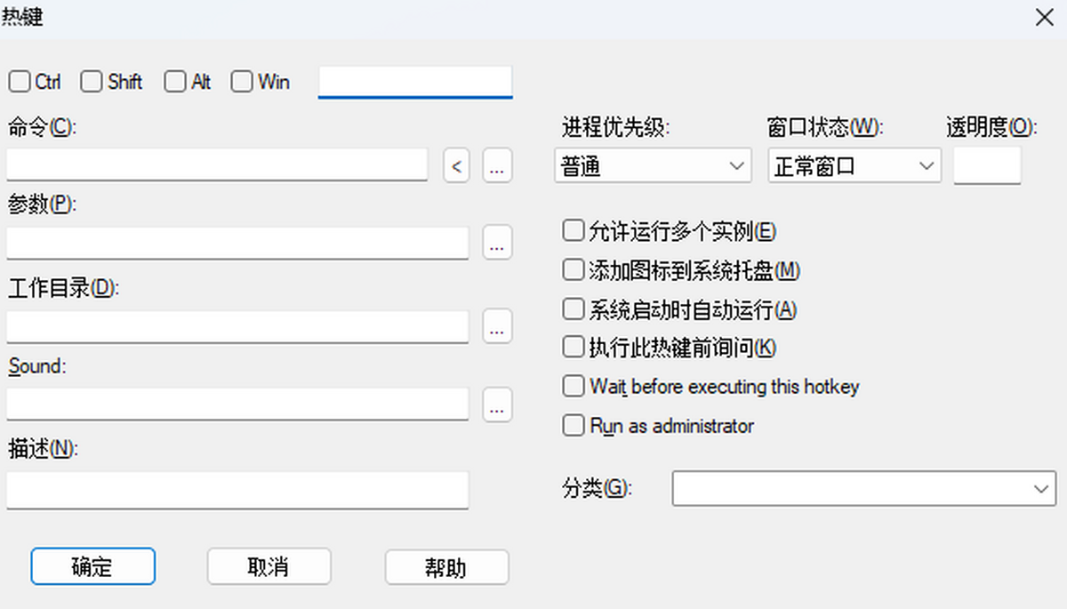Click the browse button beside the 参数 field
The height and width of the screenshot is (609, 1067).
point(498,243)
